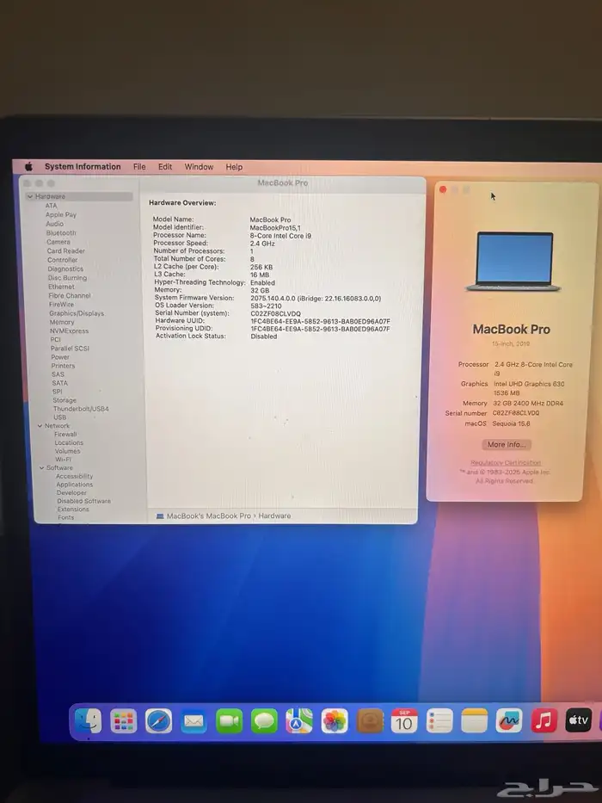Screen dimensions: 602x803
Task: Open Notes from the Dock
Action: tap(475, 721)
